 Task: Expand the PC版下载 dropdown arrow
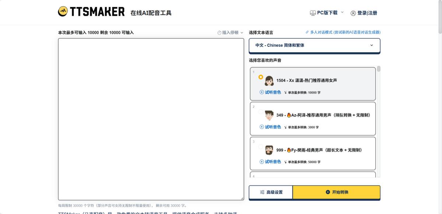pos(342,13)
